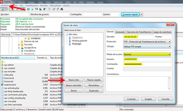Expand the Google Drive tree node
This screenshot has height=111, width=183.
coord(19,48)
